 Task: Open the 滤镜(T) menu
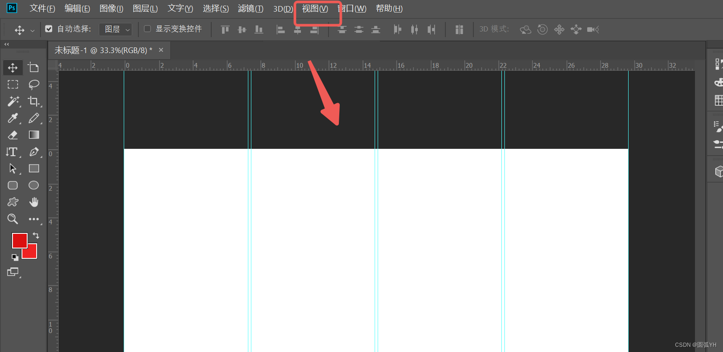pyautogui.click(x=250, y=9)
